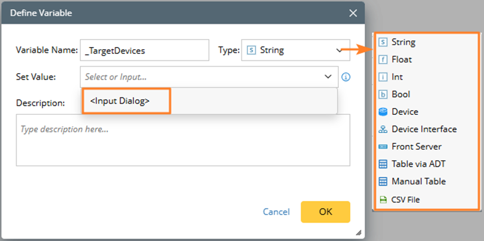Screen dimensions: 484x241
Task: Click the Cancel link
Action: pos(276,212)
